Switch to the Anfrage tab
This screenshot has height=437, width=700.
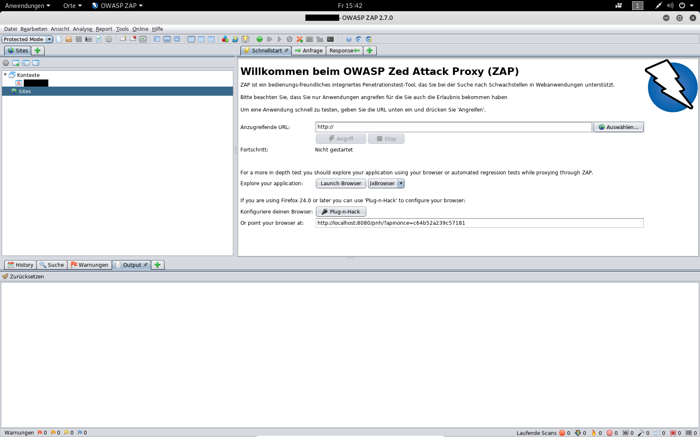(309, 50)
